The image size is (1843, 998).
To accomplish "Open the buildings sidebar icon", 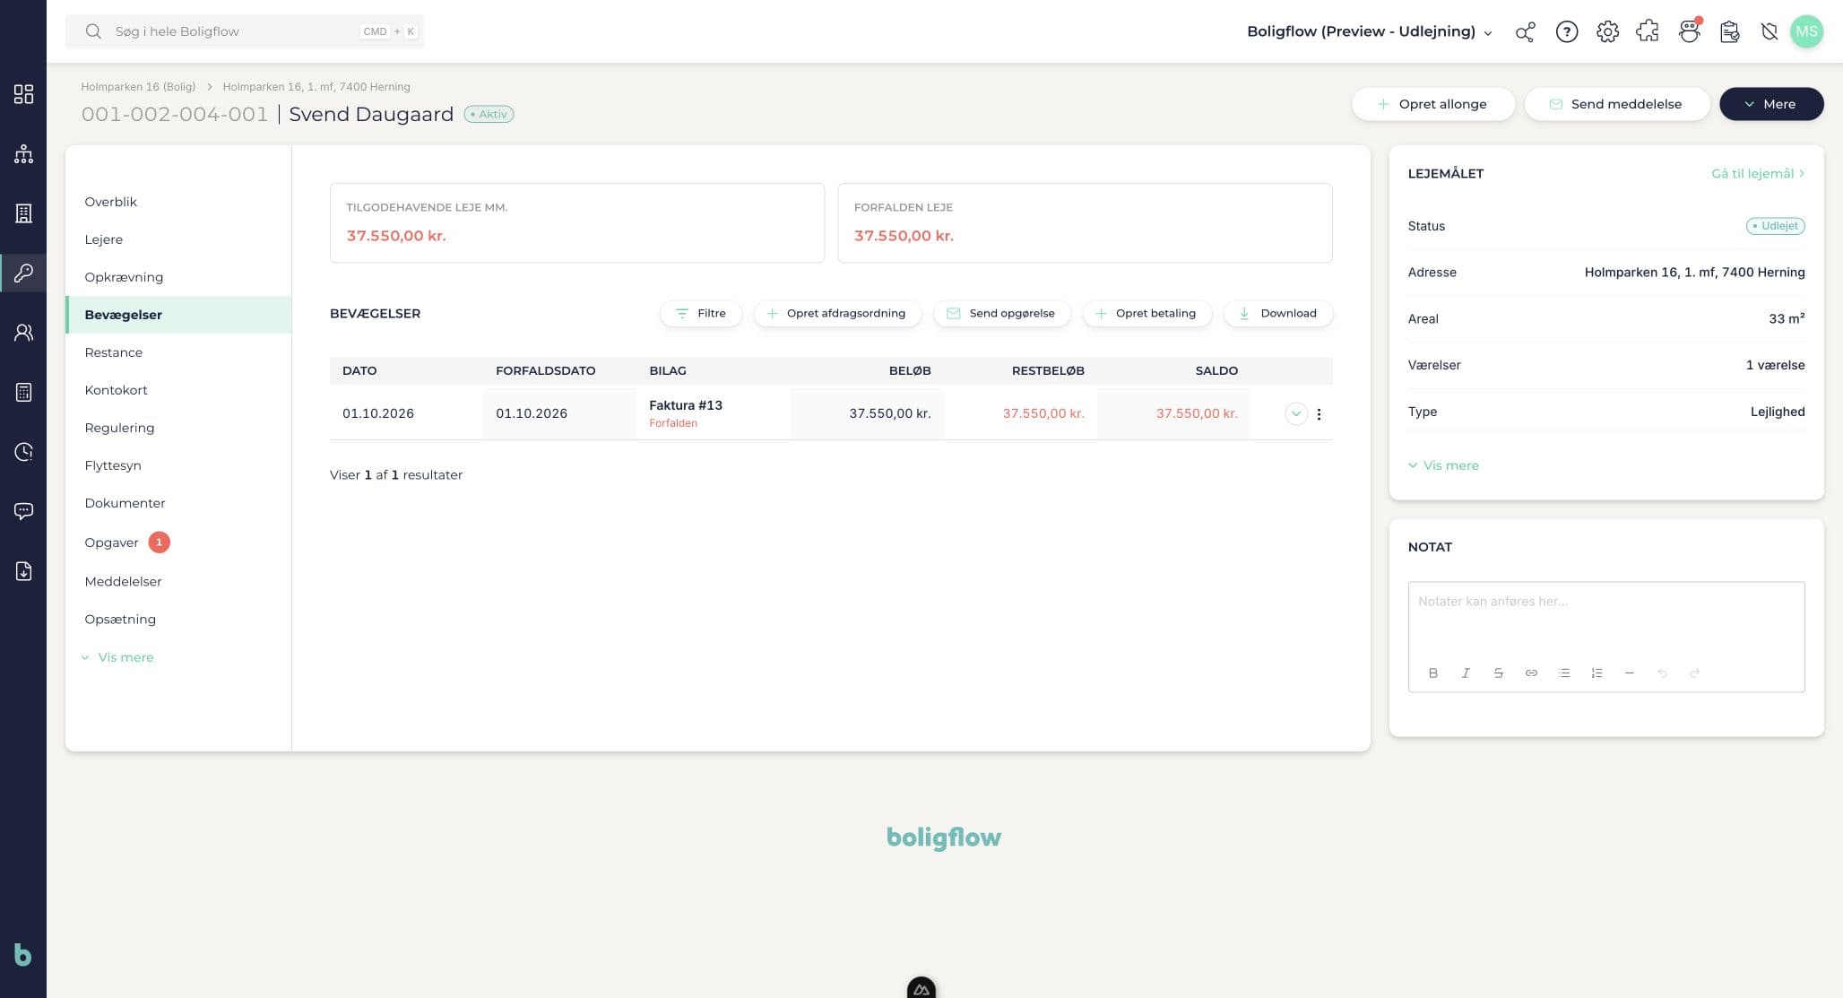I will pos(23,213).
